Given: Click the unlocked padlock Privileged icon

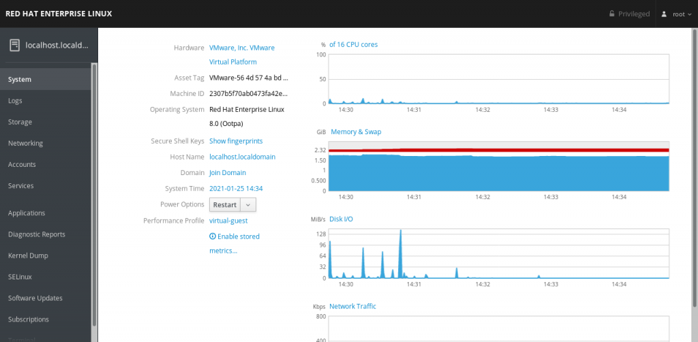Looking at the screenshot, I should (x=611, y=14).
